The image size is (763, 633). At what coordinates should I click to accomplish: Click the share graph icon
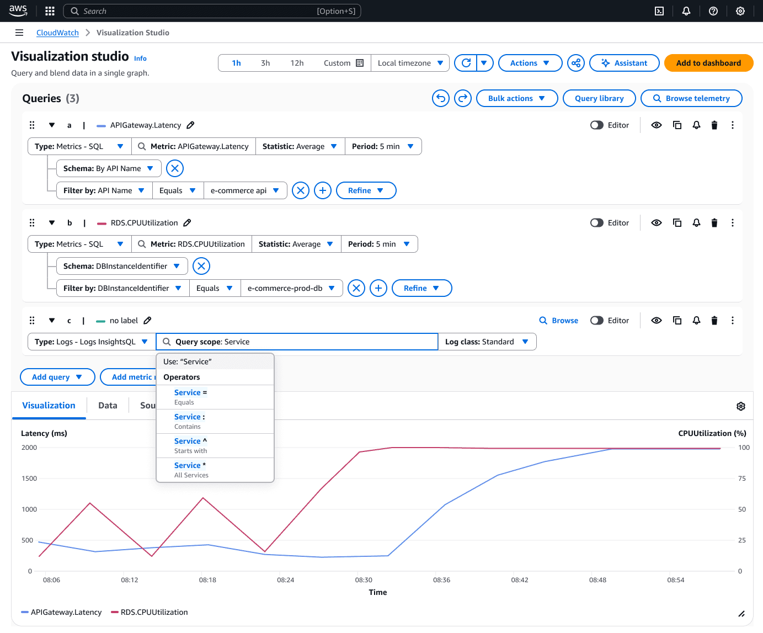pos(576,63)
